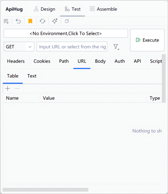This screenshot has width=168, height=194.
Task: Open the funnel filter icon beside URL
Action: [116, 47]
